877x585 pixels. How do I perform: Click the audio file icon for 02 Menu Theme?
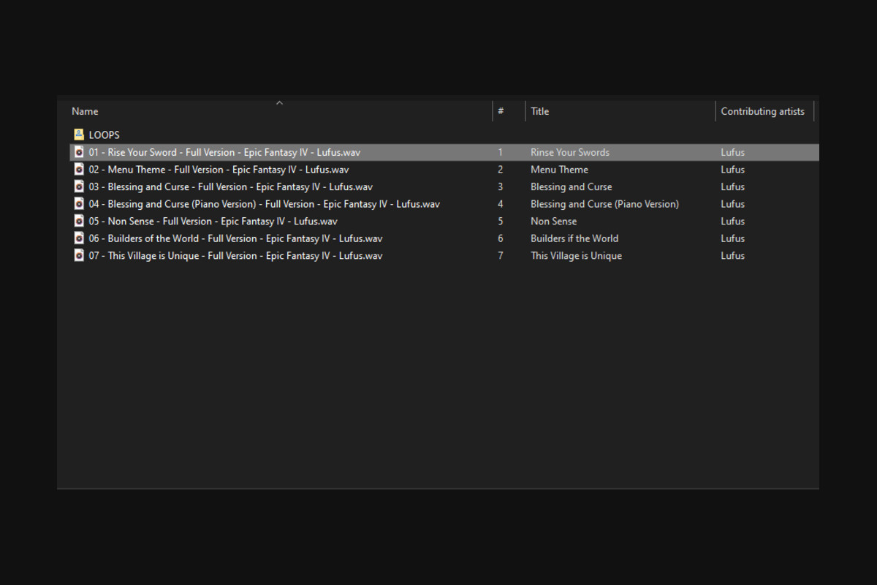(x=79, y=170)
